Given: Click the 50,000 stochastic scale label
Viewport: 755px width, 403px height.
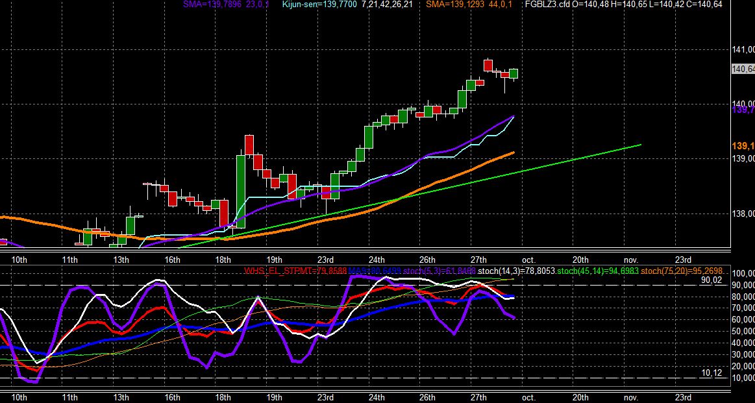Looking at the screenshot, I should (743, 331).
